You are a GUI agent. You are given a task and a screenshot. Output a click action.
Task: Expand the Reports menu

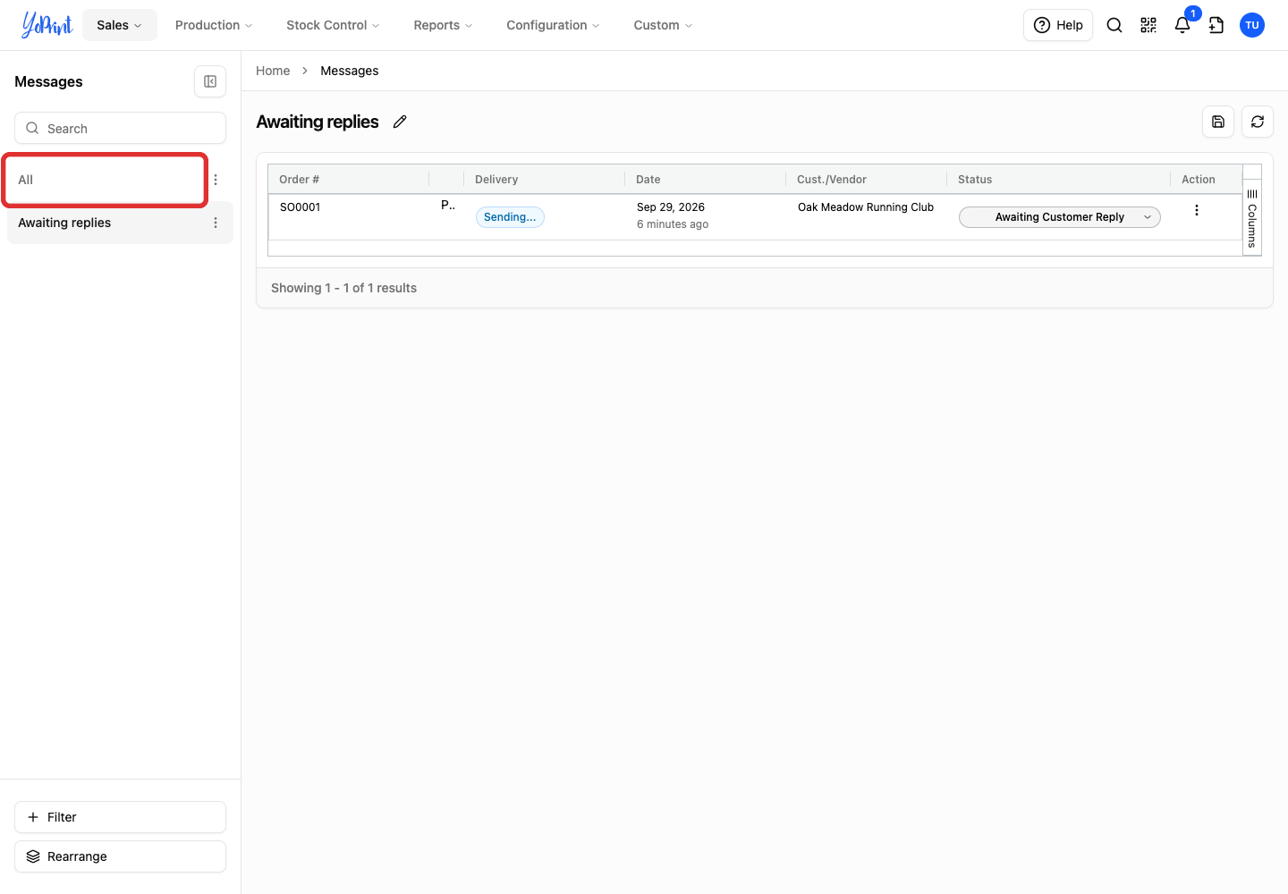point(443,25)
